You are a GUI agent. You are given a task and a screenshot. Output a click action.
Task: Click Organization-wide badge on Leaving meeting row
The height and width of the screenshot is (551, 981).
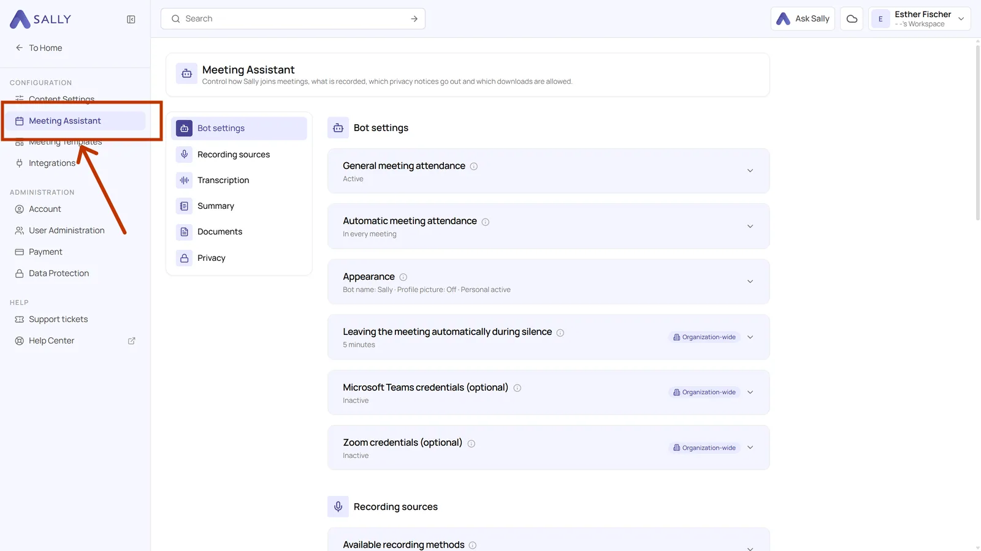point(704,337)
